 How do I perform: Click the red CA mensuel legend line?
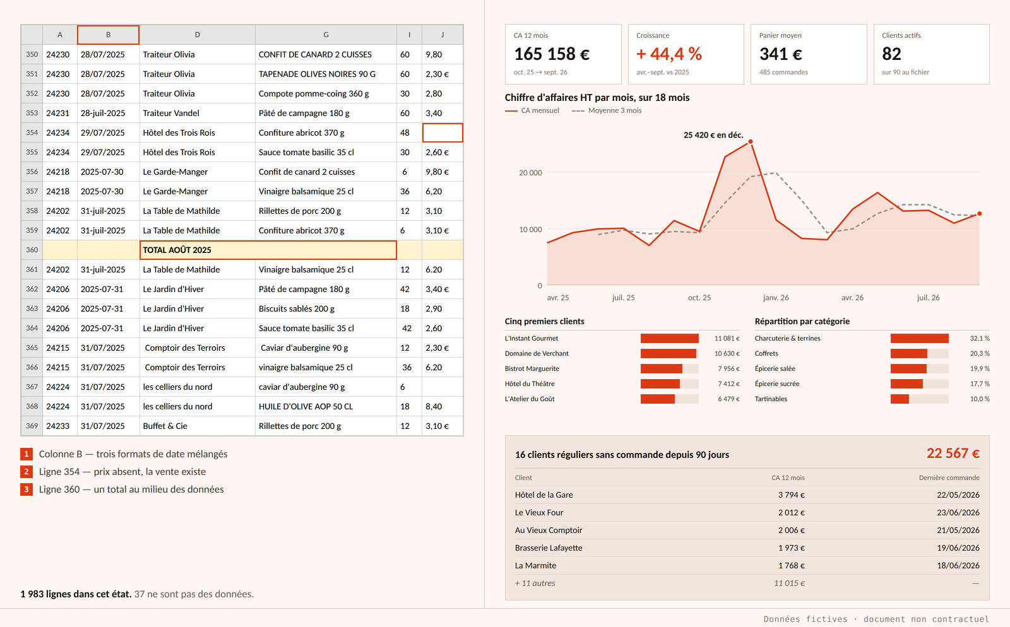[x=511, y=111]
